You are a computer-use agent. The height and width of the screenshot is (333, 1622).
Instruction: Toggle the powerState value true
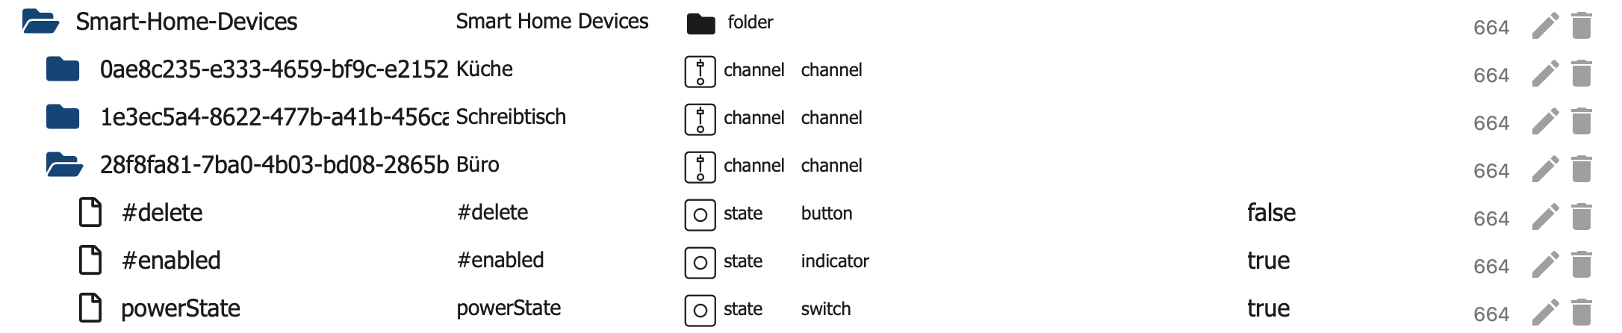(x=1268, y=308)
